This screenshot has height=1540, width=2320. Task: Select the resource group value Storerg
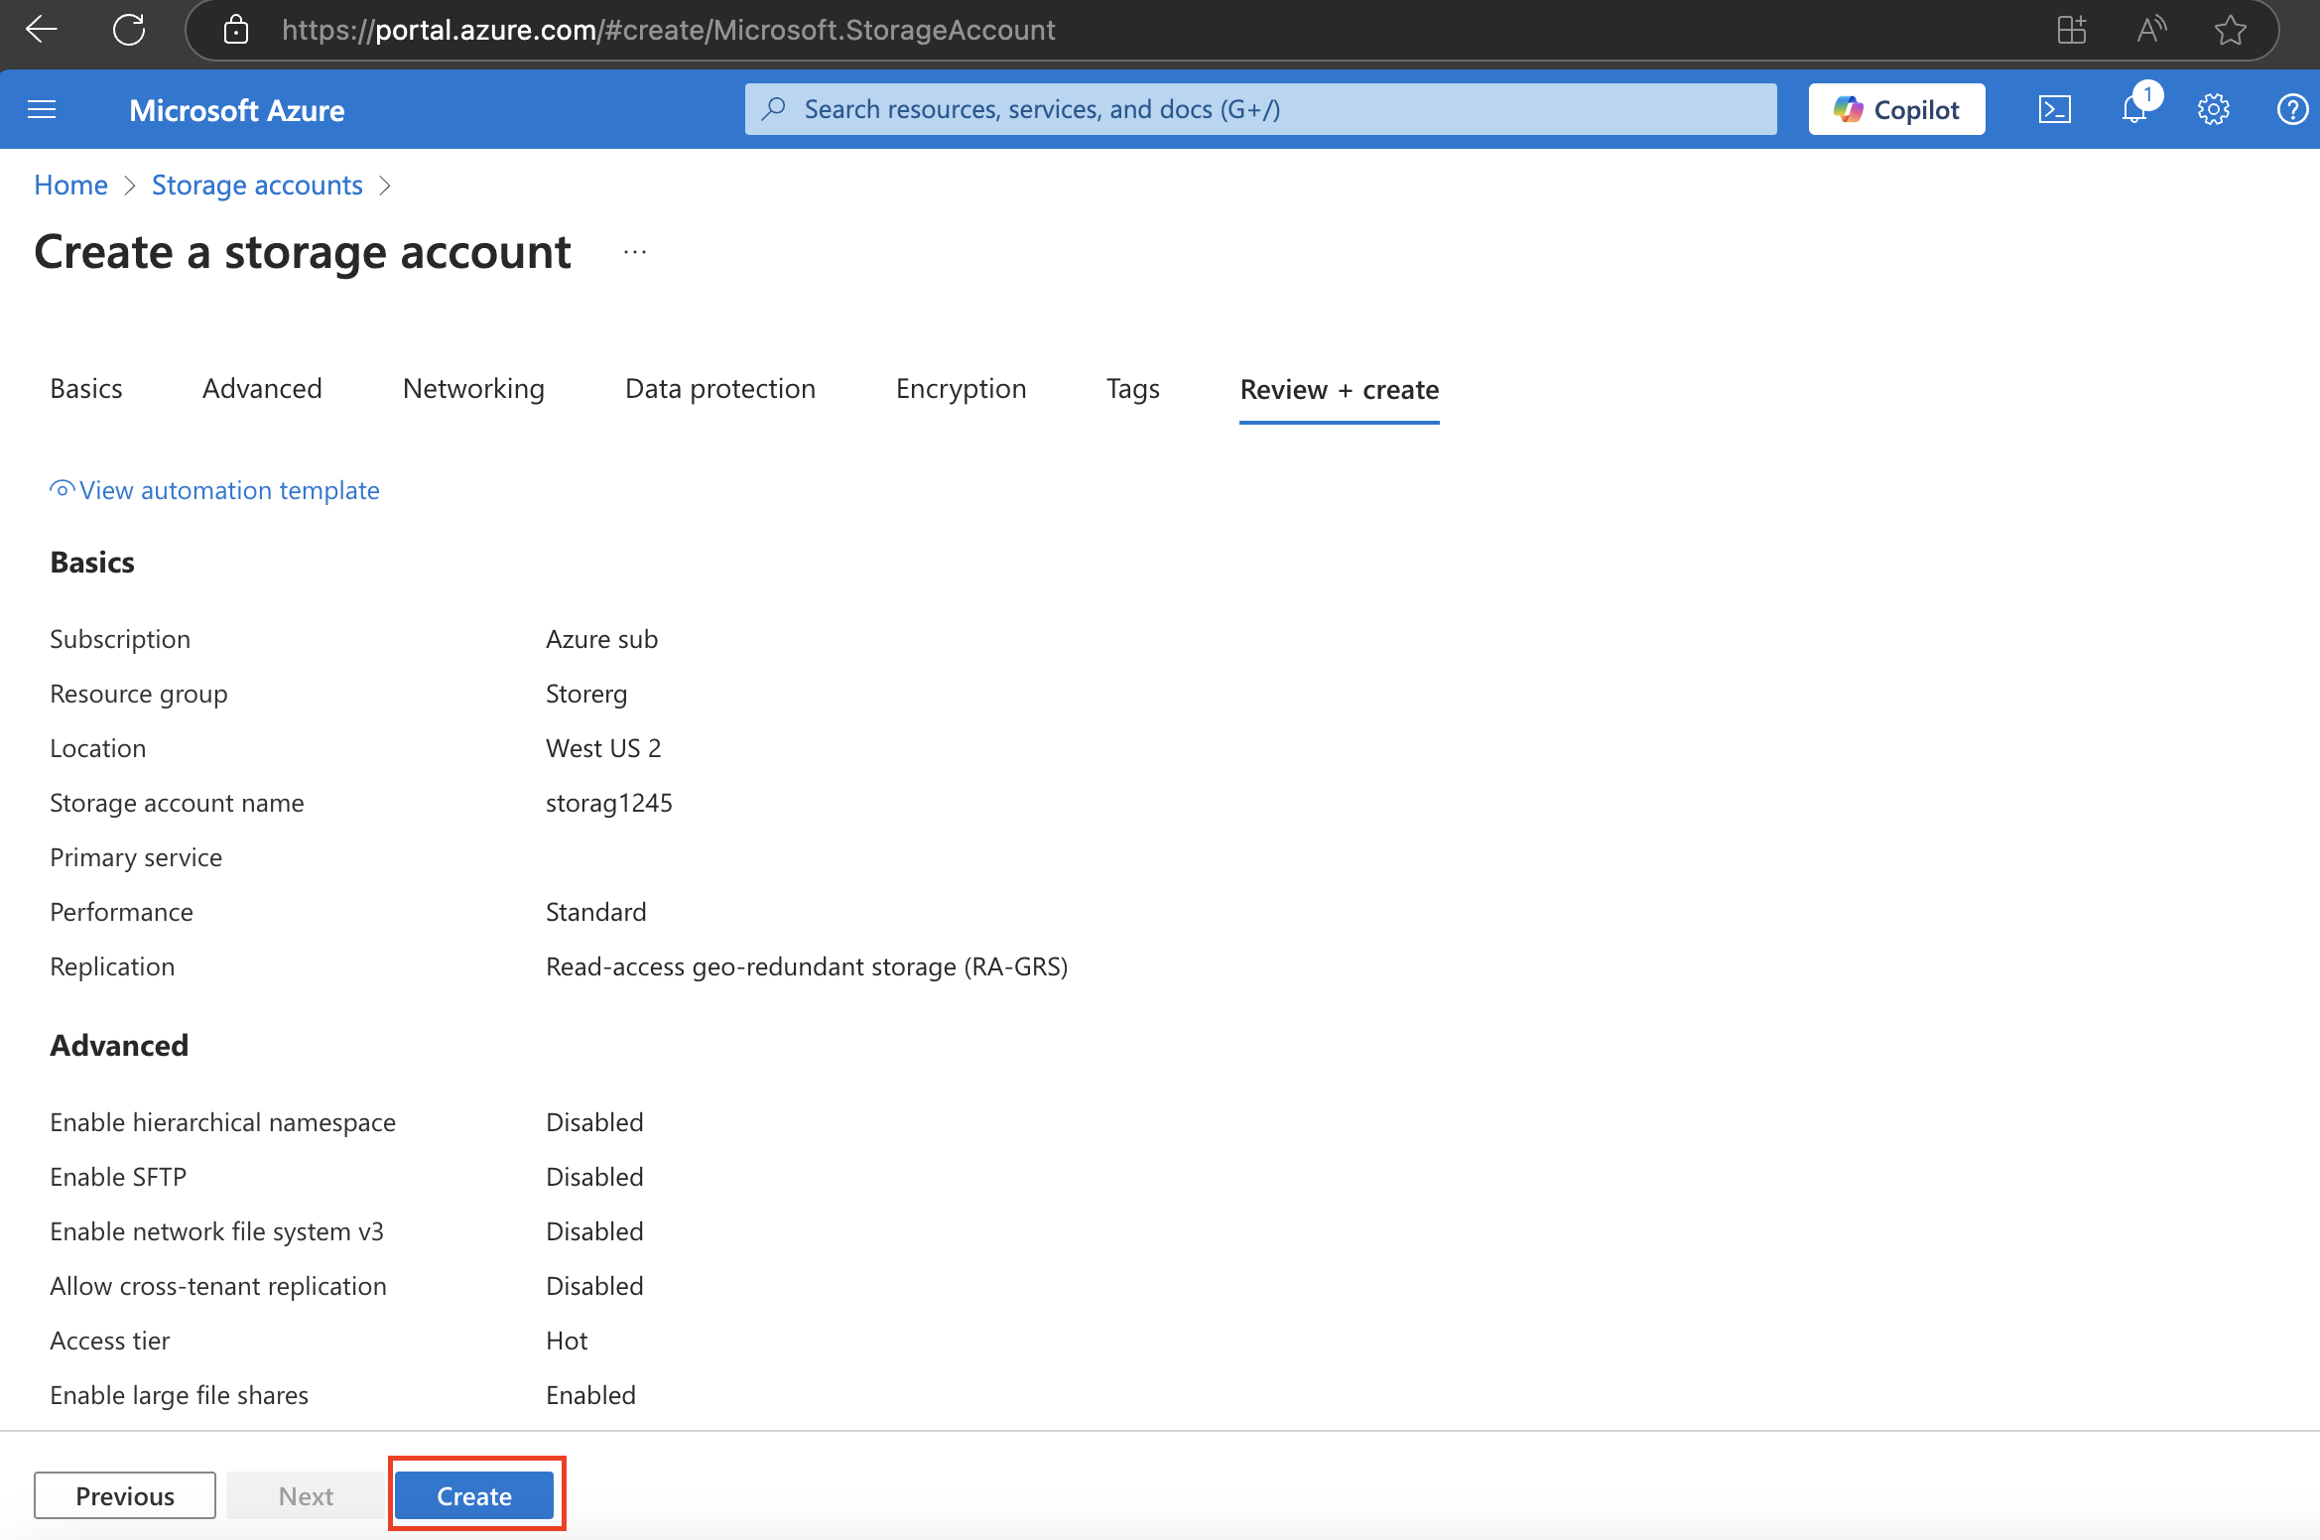[586, 694]
